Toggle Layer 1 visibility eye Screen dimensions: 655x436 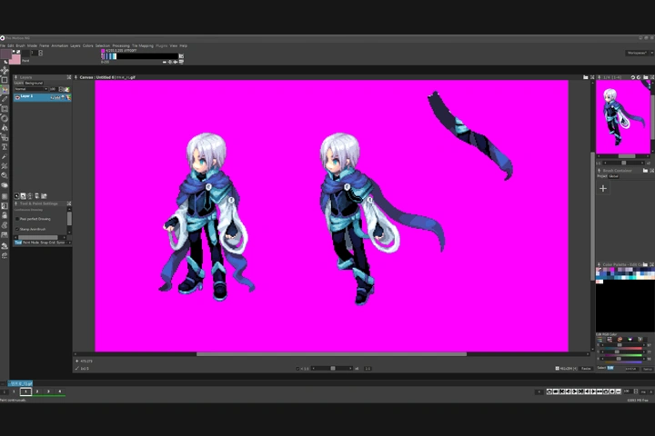click(x=17, y=97)
